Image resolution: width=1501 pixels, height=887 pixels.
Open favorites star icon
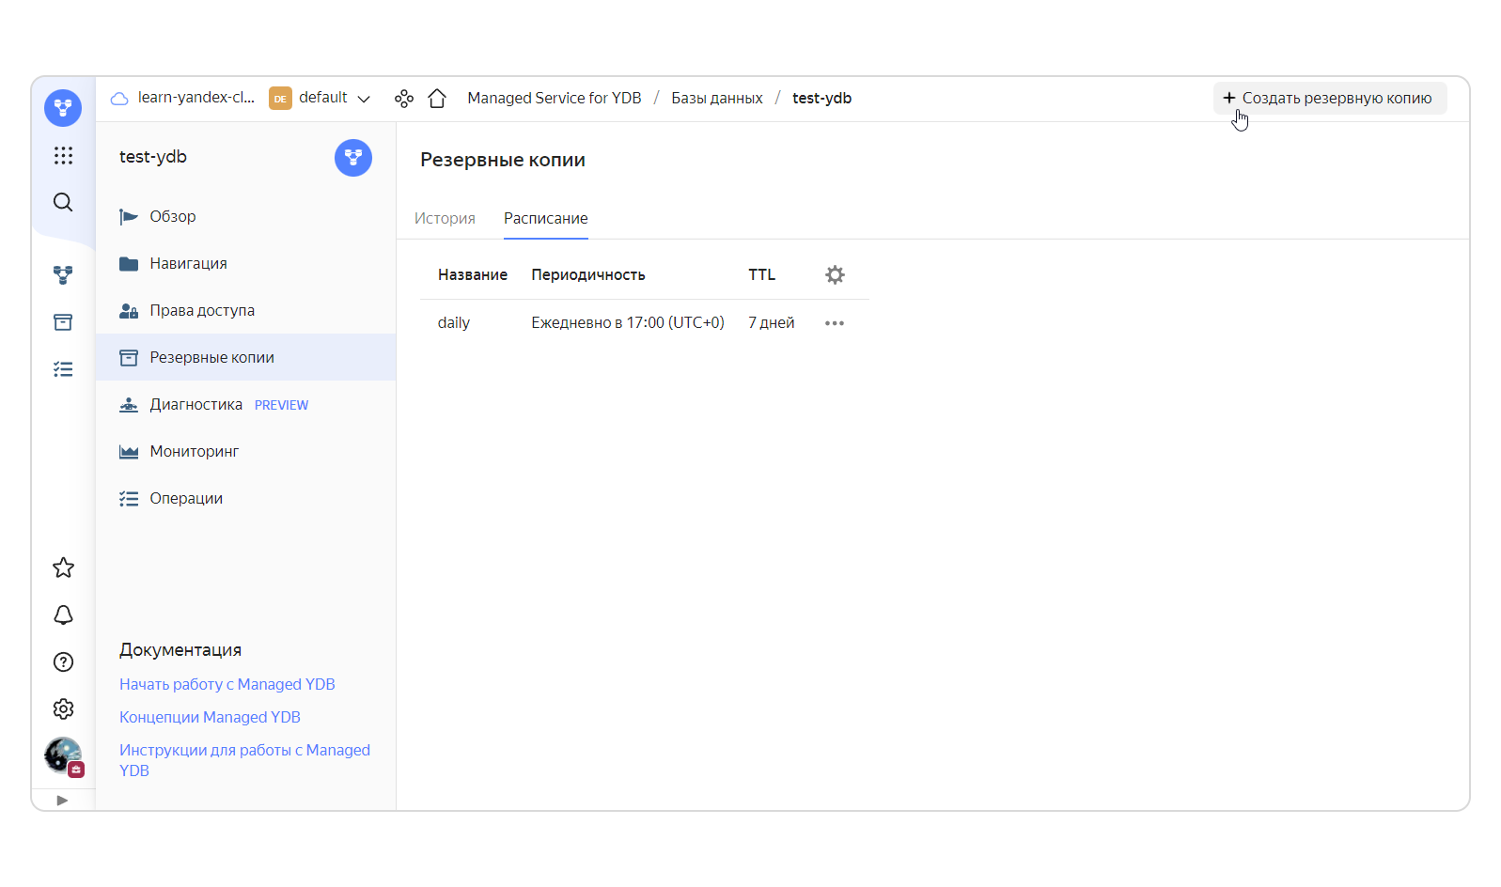(x=63, y=568)
